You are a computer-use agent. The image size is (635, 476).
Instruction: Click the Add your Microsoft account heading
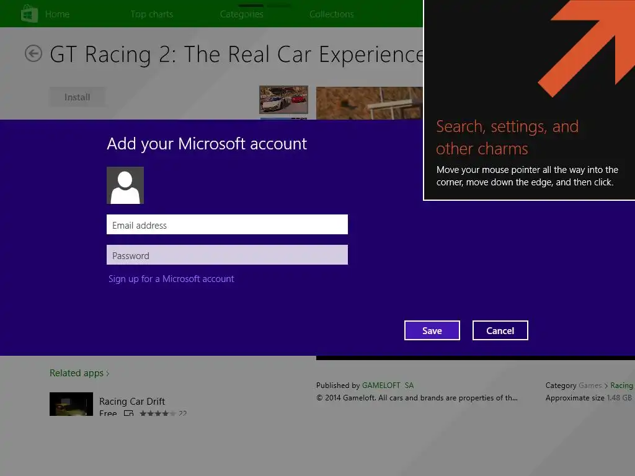207,144
